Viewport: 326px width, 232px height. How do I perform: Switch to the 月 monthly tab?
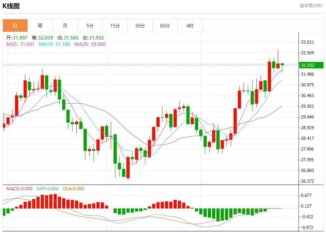pyautogui.click(x=65, y=26)
